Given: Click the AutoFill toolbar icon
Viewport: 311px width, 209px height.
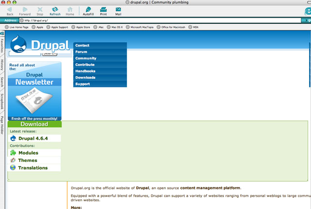Looking at the screenshot, I should 88,11.
